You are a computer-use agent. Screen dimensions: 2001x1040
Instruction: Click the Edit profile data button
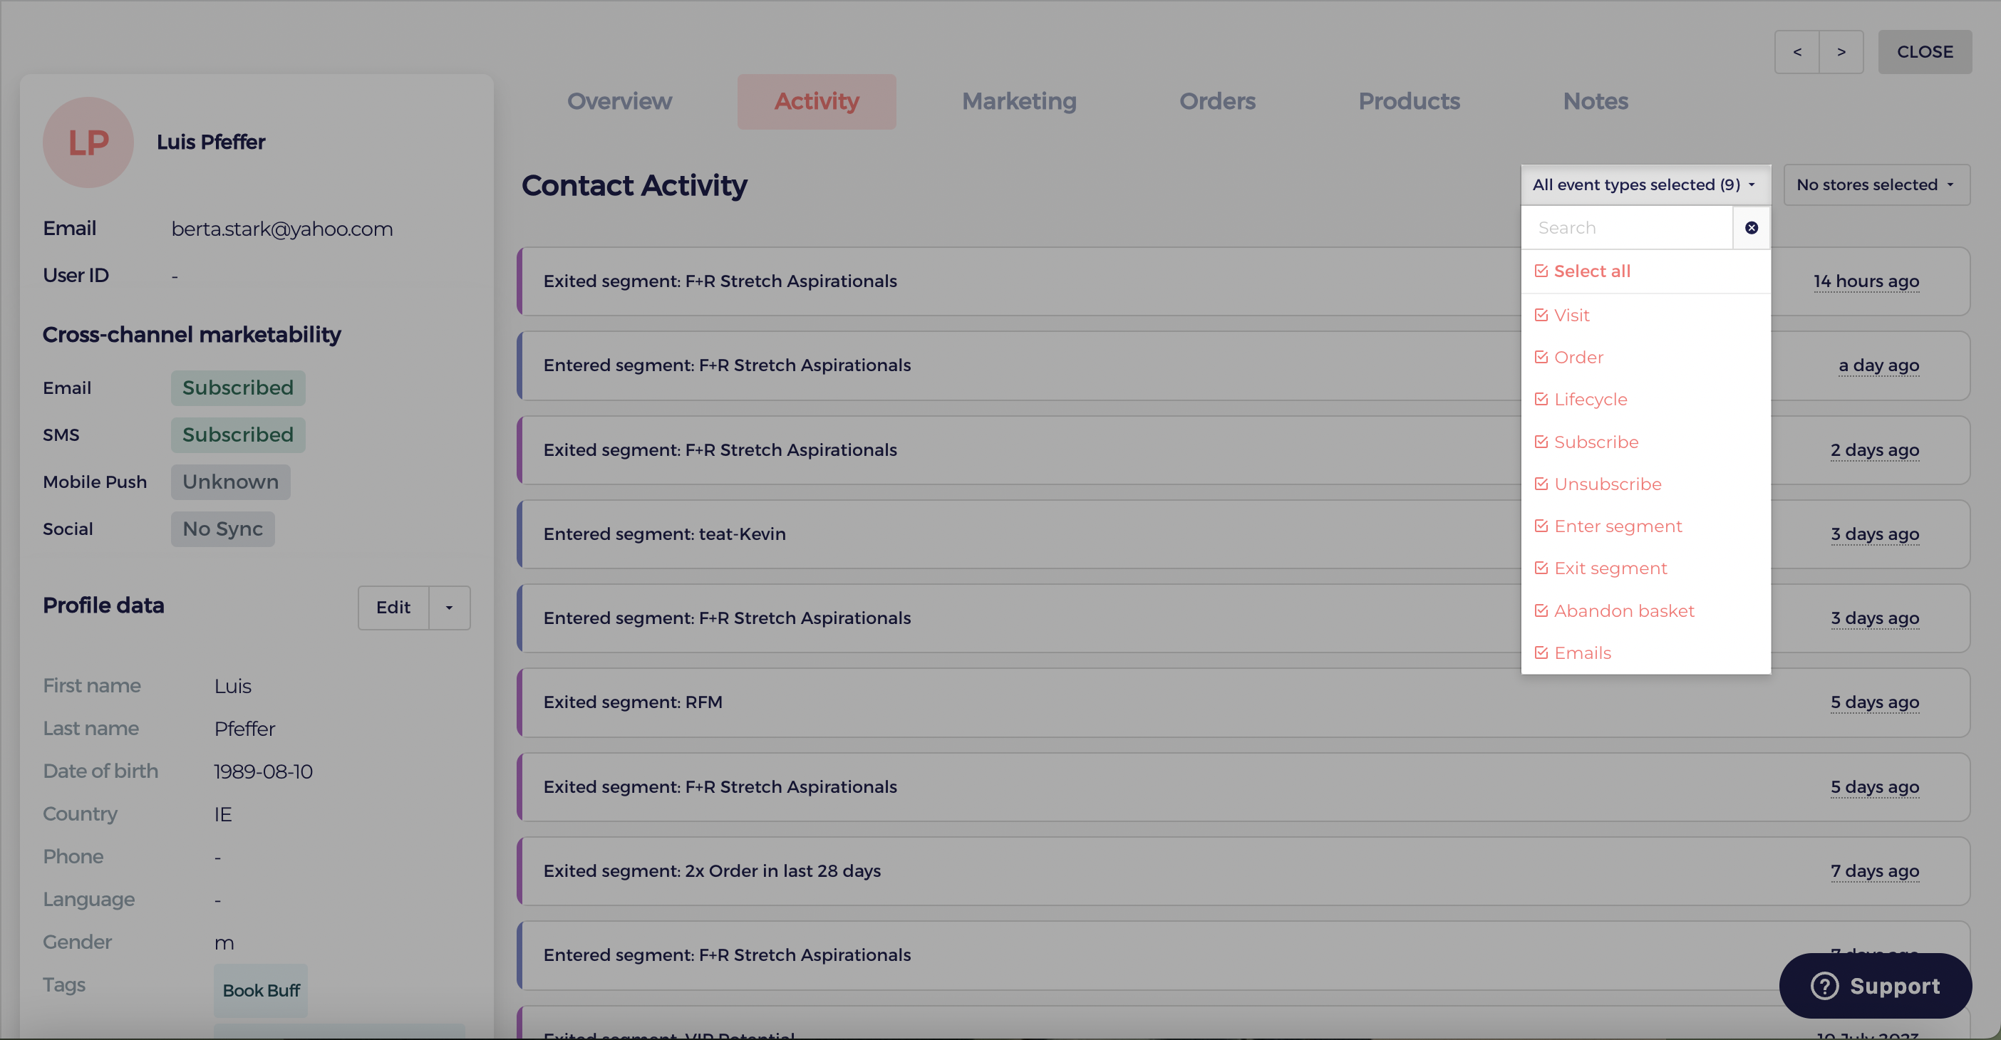[x=393, y=608]
